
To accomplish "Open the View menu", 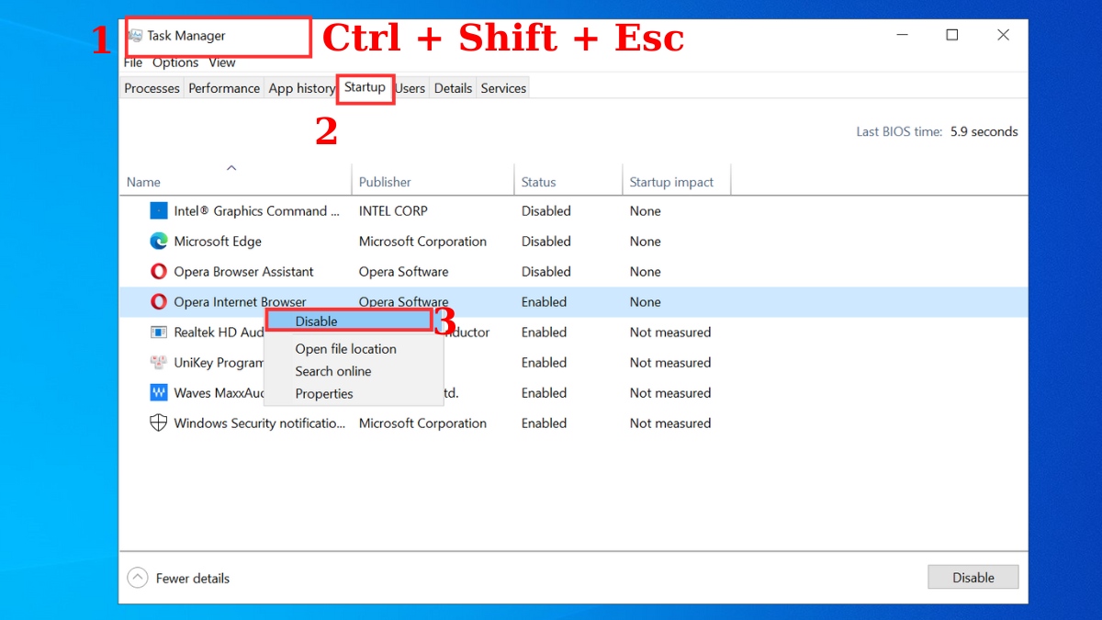I will tap(222, 62).
